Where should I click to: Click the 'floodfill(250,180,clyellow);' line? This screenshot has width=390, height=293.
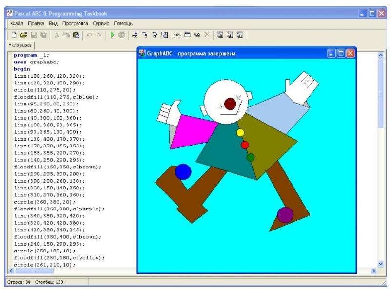[x=59, y=258]
